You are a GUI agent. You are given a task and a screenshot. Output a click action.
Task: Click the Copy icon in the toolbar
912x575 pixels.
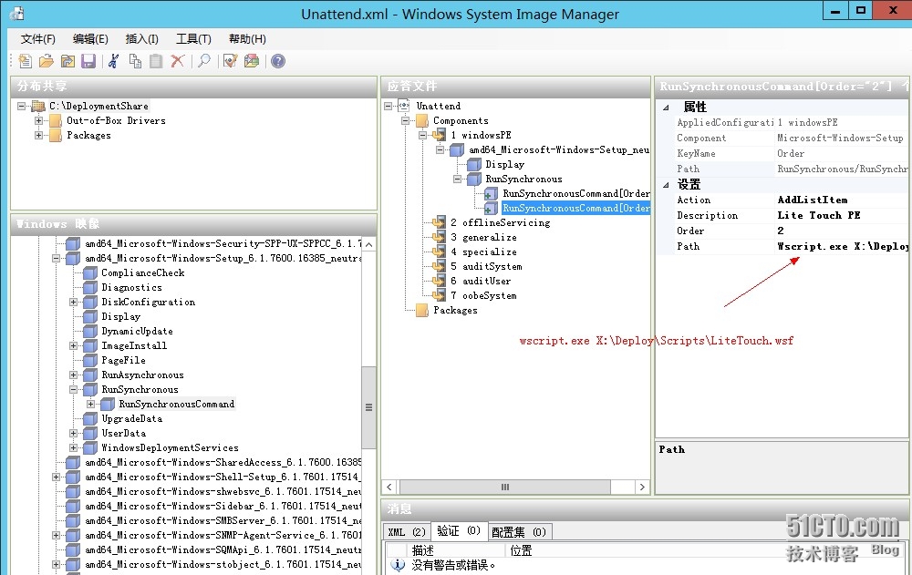tap(135, 61)
